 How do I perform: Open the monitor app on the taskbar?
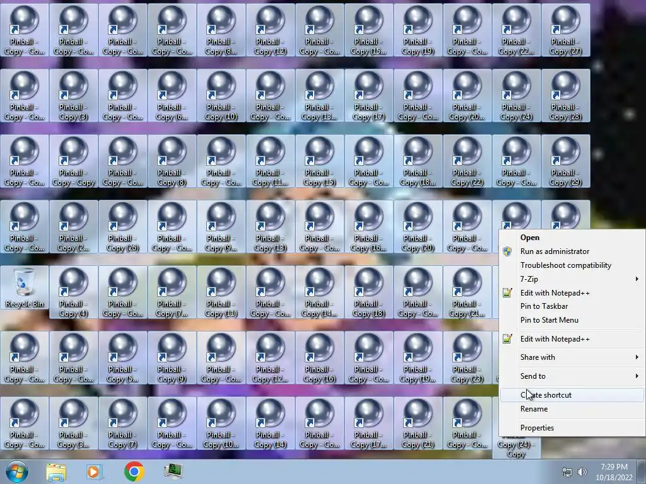(x=173, y=471)
